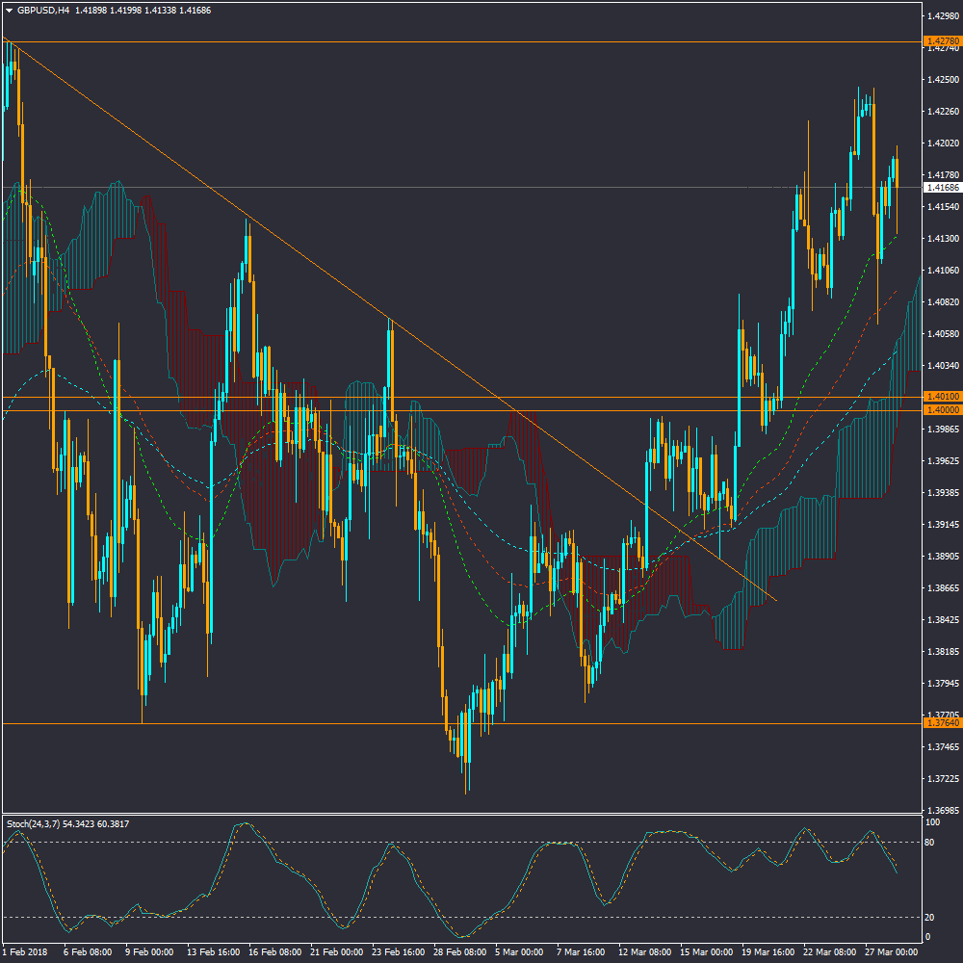The height and width of the screenshot is (963, 963).
Task: Click the 1.36985 bottom price scale value
Action: (x=941, y=810)
